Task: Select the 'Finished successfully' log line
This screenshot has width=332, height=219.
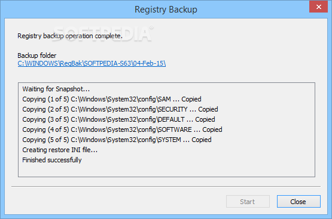Action: coord(52,160)
